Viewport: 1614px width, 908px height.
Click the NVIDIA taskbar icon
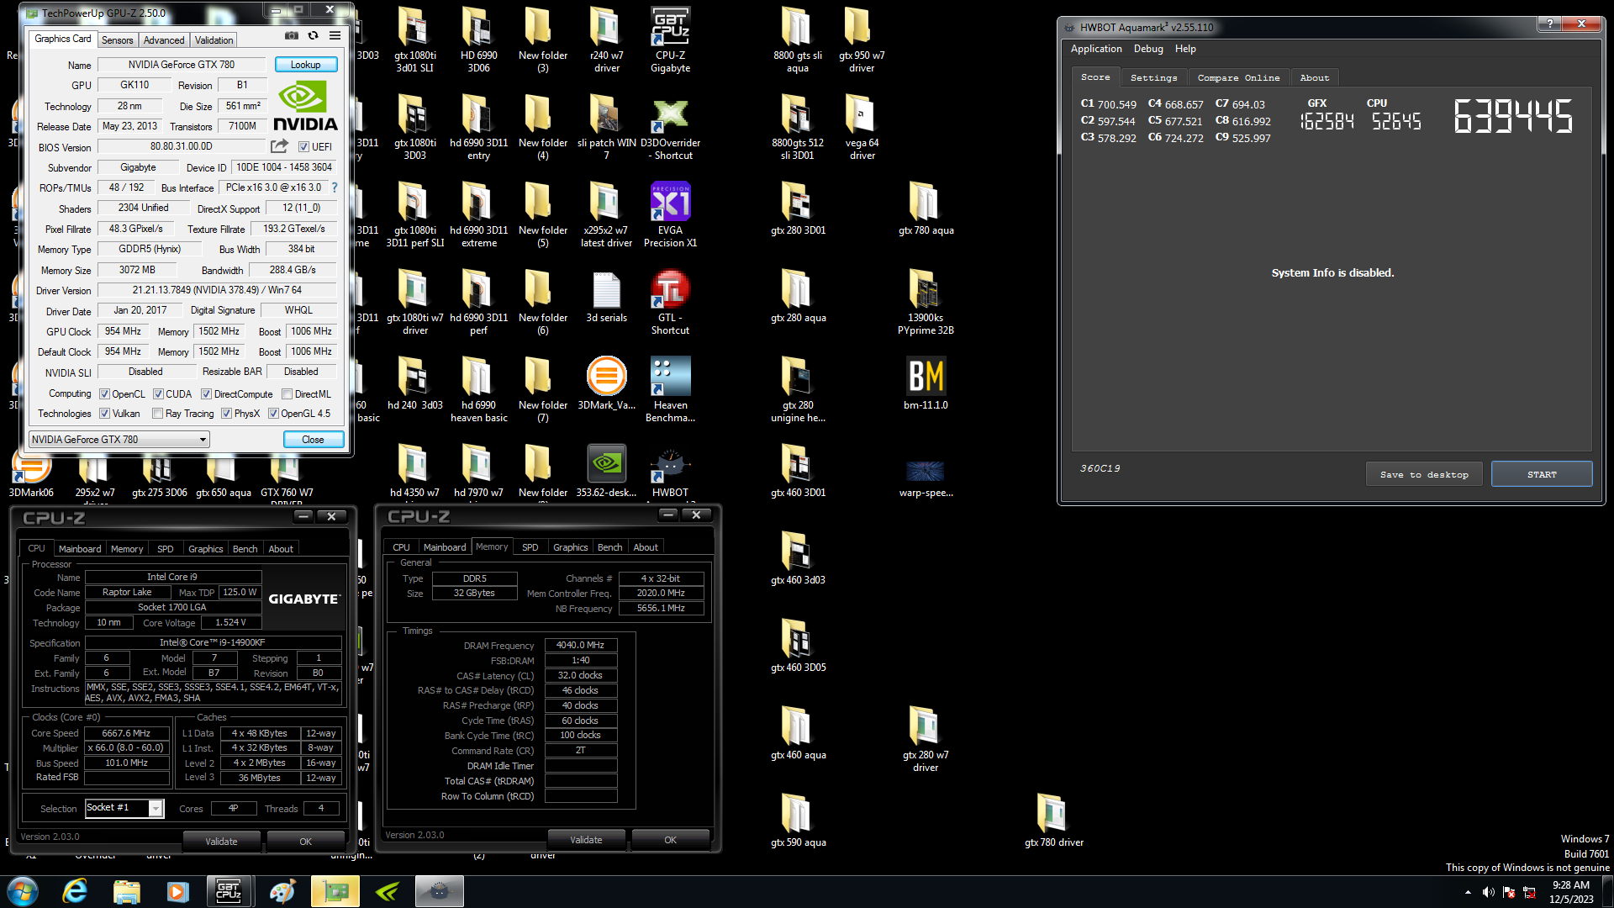387,891
